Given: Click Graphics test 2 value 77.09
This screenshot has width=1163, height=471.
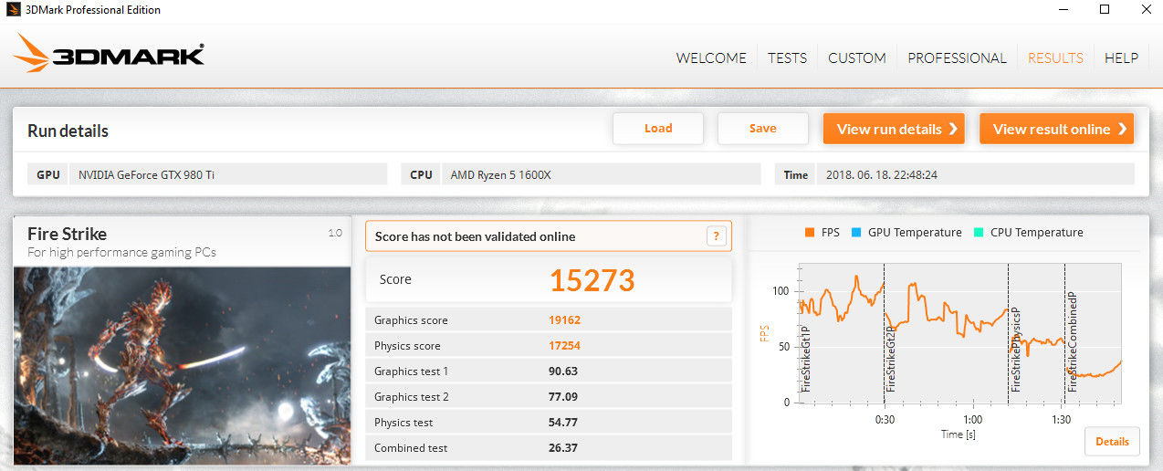Looking at the screenshot, I should pos(563,397).
